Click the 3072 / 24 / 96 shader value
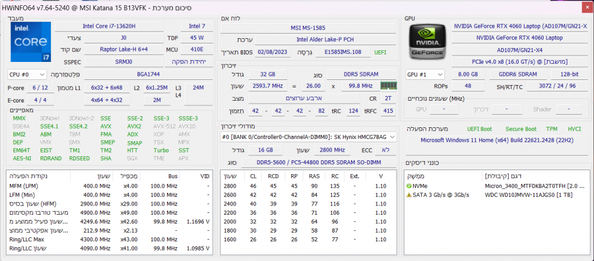 557,86
